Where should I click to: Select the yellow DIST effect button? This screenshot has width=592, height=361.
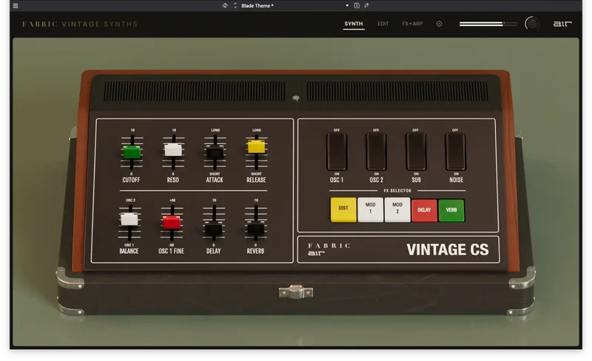[343, 209]
